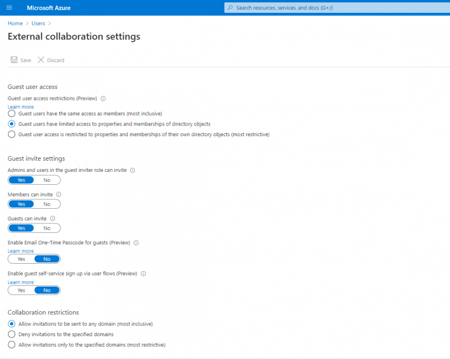Enable Email One-Time Passcode with Yes
This screenshot has width=450, height=359.
click(21, 259)
